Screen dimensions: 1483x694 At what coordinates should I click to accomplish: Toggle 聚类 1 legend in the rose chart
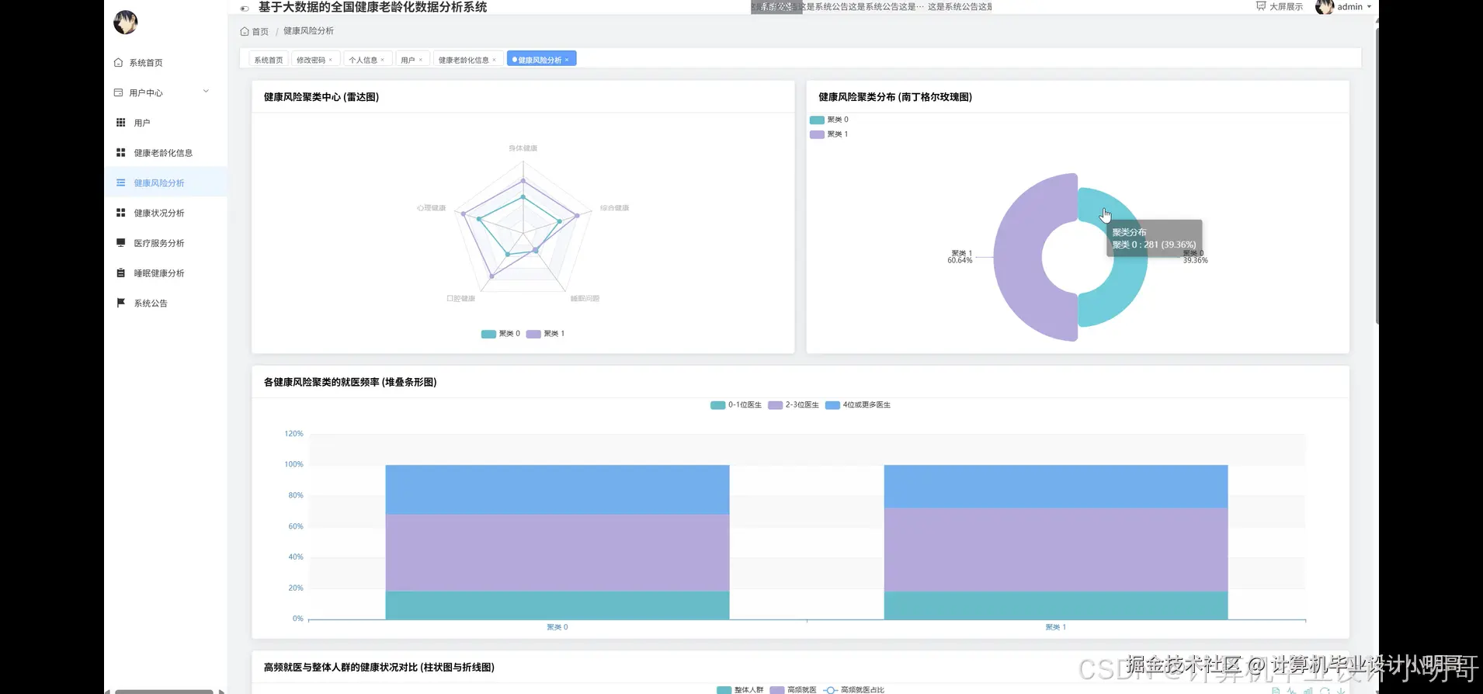pyautogui.click(x=829, y=134)
